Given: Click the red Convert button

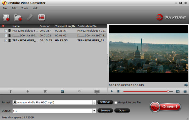Looking at the screenshot, I should [165, 107].
